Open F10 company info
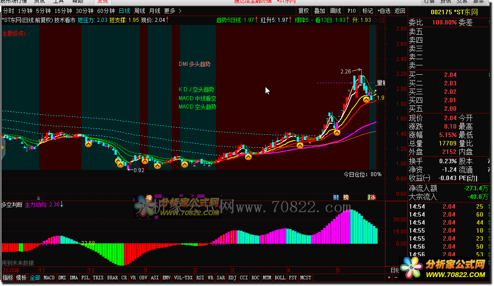Viewport: 494px width, 286px height. point(351,11)
